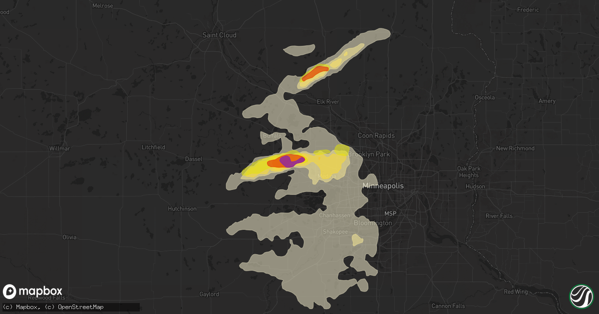Click the Frederic label
Screen dimensions: 599x314
tap(529, 10)
